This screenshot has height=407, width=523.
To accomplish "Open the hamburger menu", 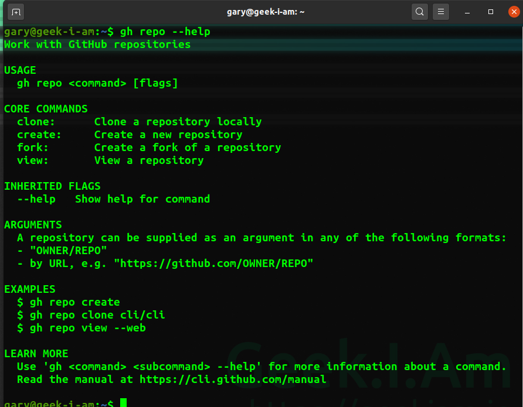I will pos(440,12).
